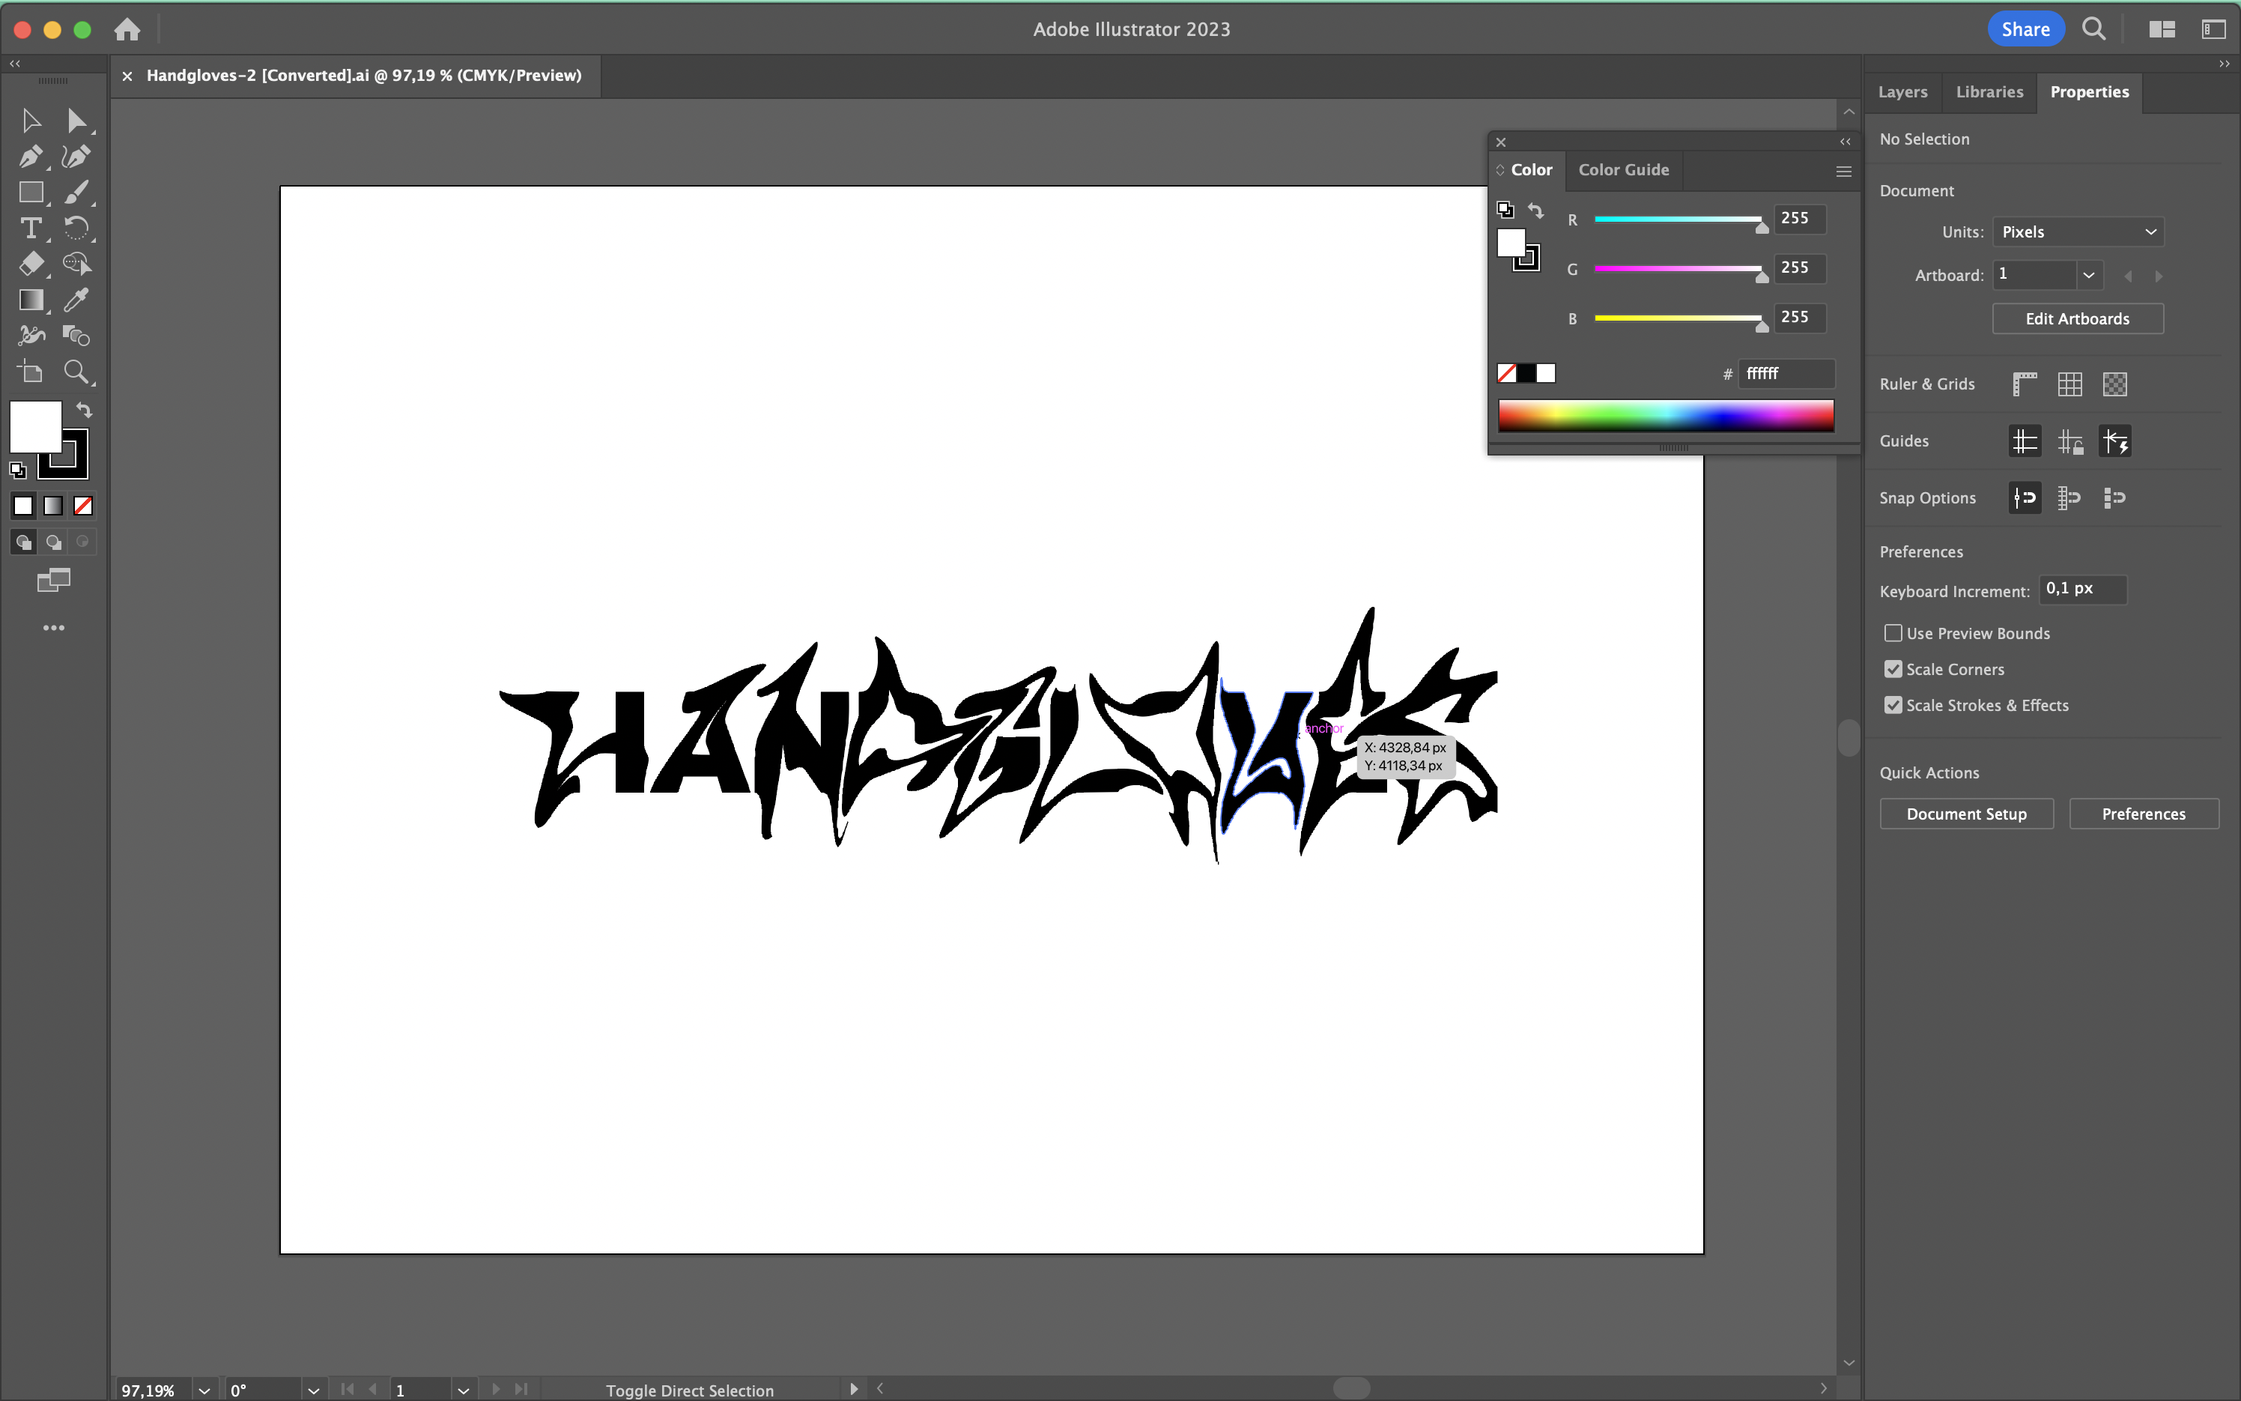Enable Use Preview Bounds checkbox
2241x1401 pixels.
pos(1893,633)
